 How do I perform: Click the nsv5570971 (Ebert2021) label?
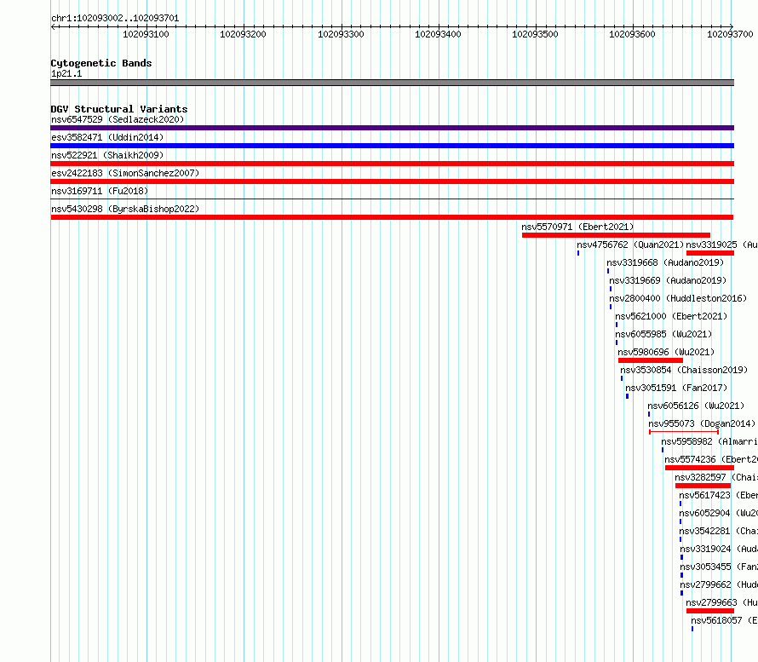577,227
